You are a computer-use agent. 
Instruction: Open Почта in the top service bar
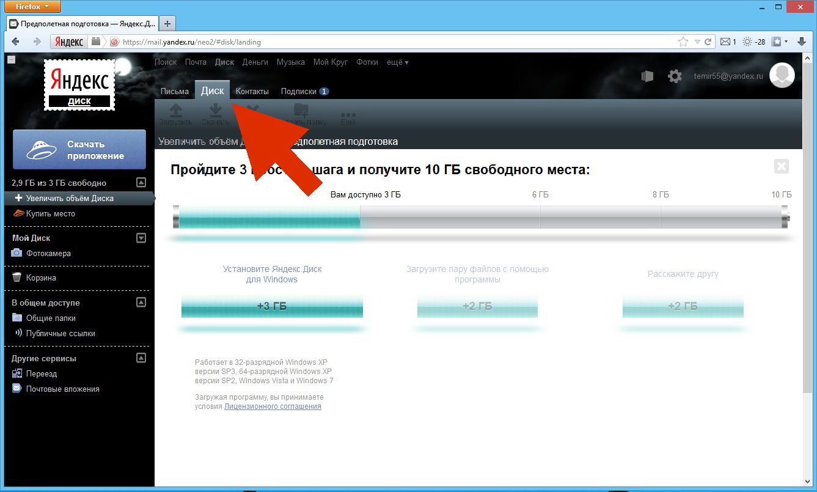pyautogui.click(x=196, y=62)
